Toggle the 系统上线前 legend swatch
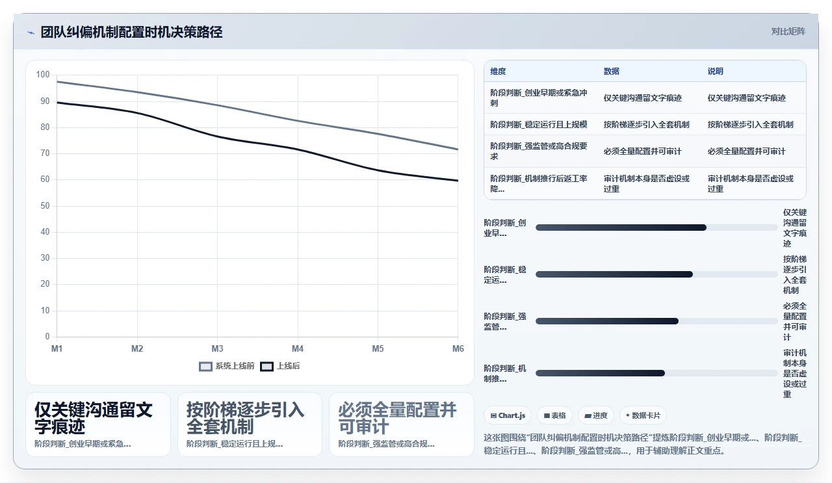The image size is (832, 483). point(205,367)
